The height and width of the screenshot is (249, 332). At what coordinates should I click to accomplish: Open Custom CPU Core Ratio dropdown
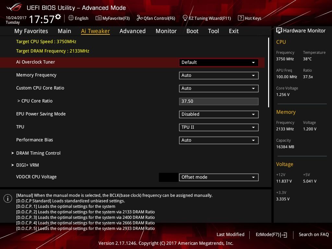(219, 88)
